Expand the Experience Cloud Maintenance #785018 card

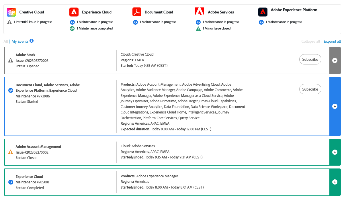335,182
